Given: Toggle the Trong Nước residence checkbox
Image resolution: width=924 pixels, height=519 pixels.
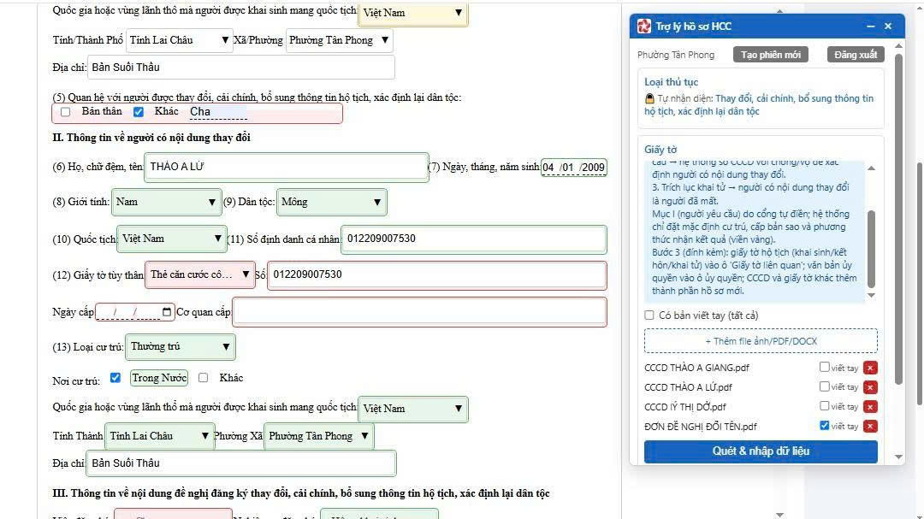Looking at the screenshot, I should 115,378.
